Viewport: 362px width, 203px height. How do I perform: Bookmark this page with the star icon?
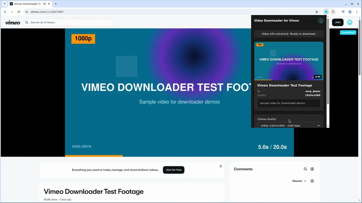tap(317, 12)
